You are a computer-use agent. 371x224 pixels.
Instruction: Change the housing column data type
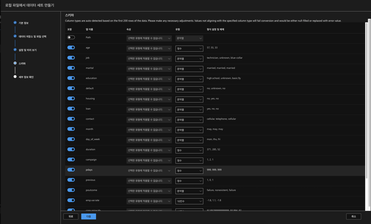(x=189, y=100)
